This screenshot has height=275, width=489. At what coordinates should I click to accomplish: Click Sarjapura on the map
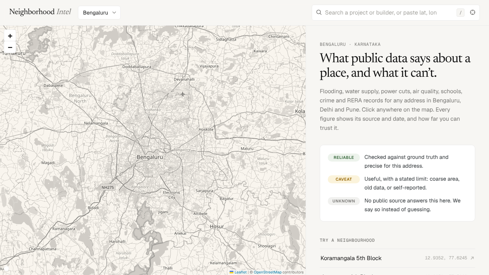tap(204, 191)
